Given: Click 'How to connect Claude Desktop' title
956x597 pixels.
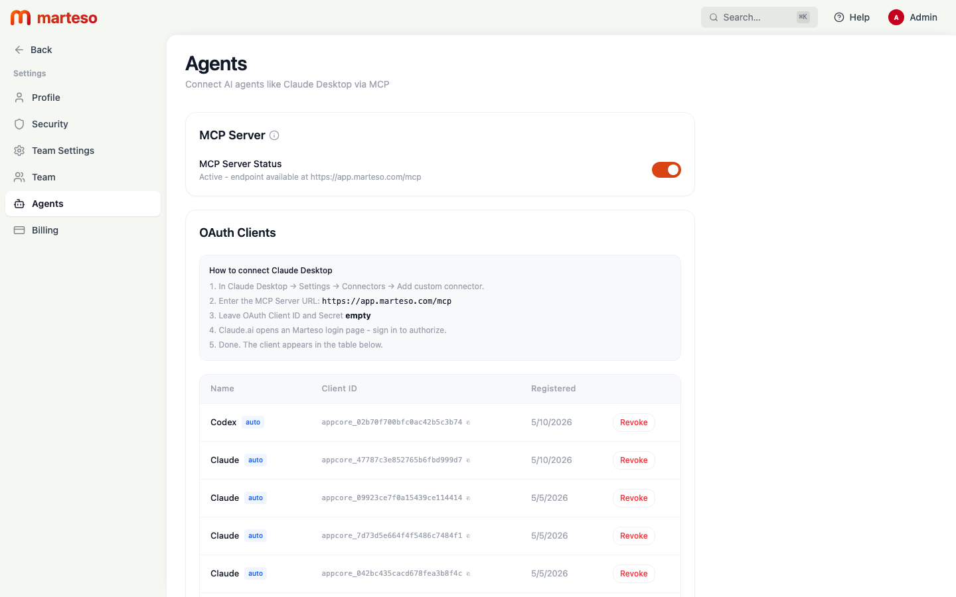Looking at the screenshot, I should (x=271, y=271).
